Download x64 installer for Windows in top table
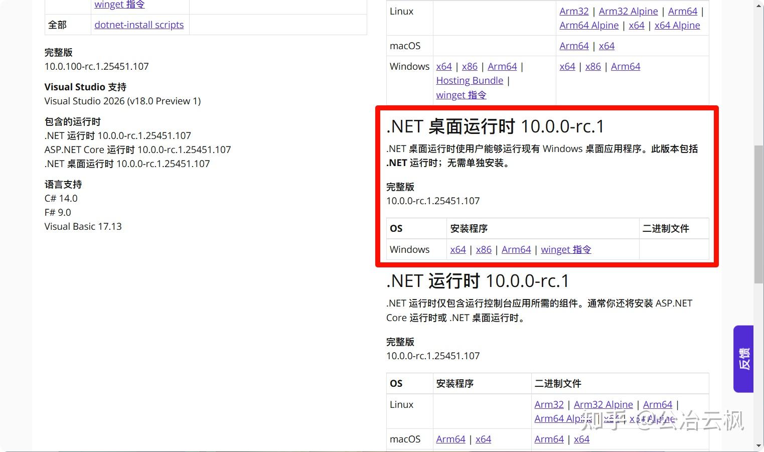764x452 pixels. pyautogui.click(x=443, y=66)
